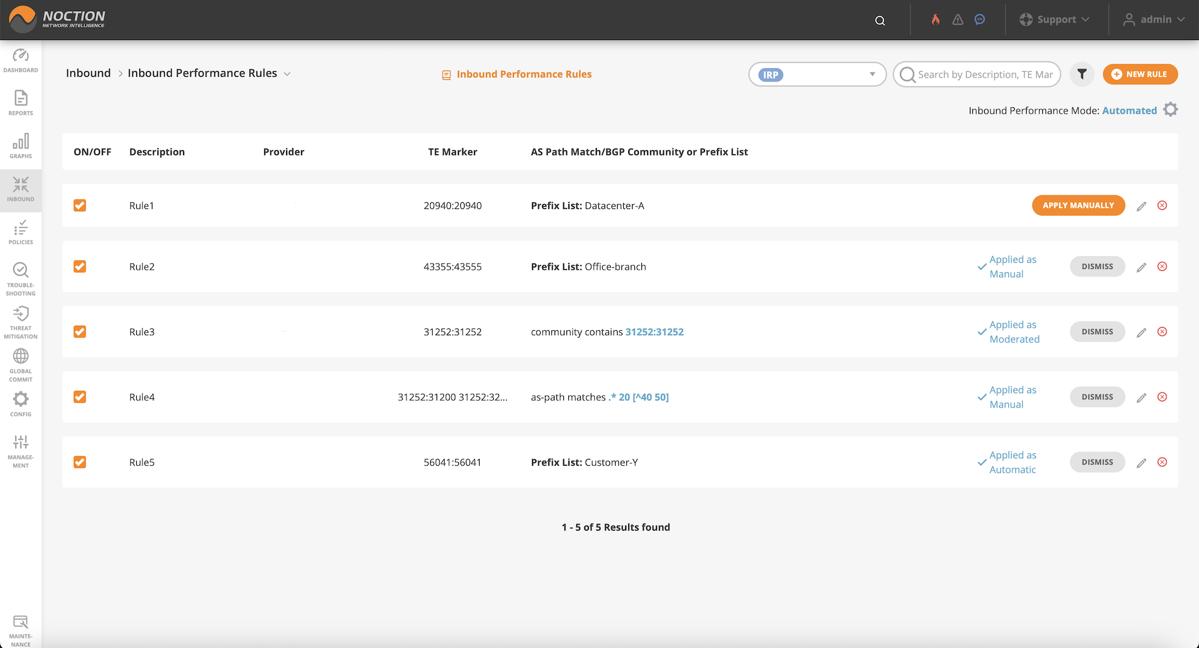The height and width of the screenshot is (648, 1199).
Task: Click the TE Marker column header
Action: tap(452, 152)
